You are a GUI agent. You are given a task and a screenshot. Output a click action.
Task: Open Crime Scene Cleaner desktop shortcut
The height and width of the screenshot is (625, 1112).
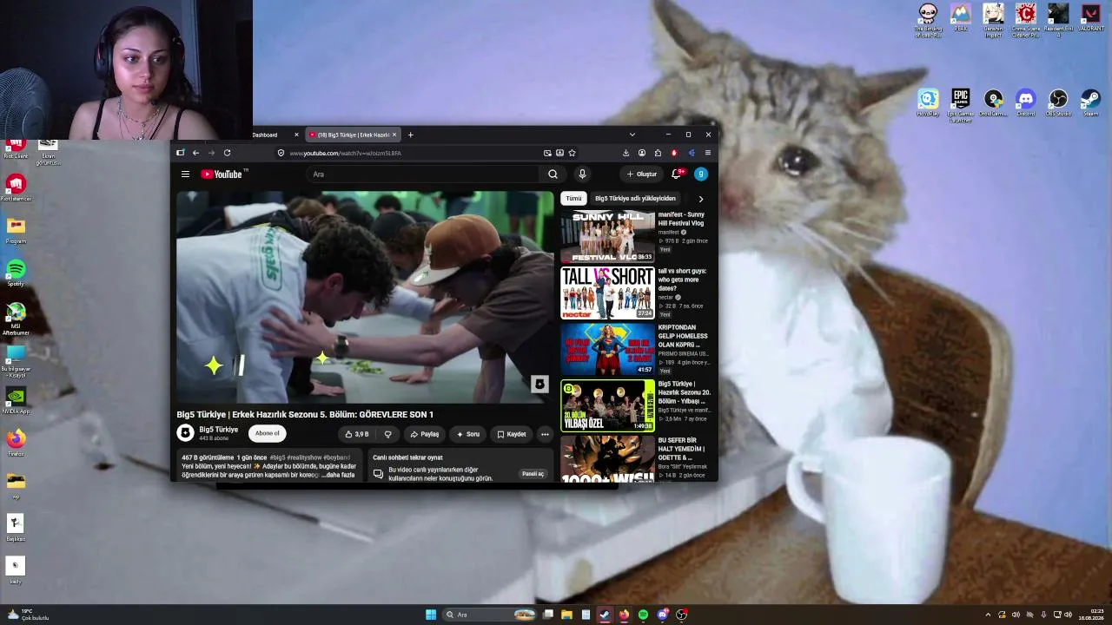pos(1026,20)
